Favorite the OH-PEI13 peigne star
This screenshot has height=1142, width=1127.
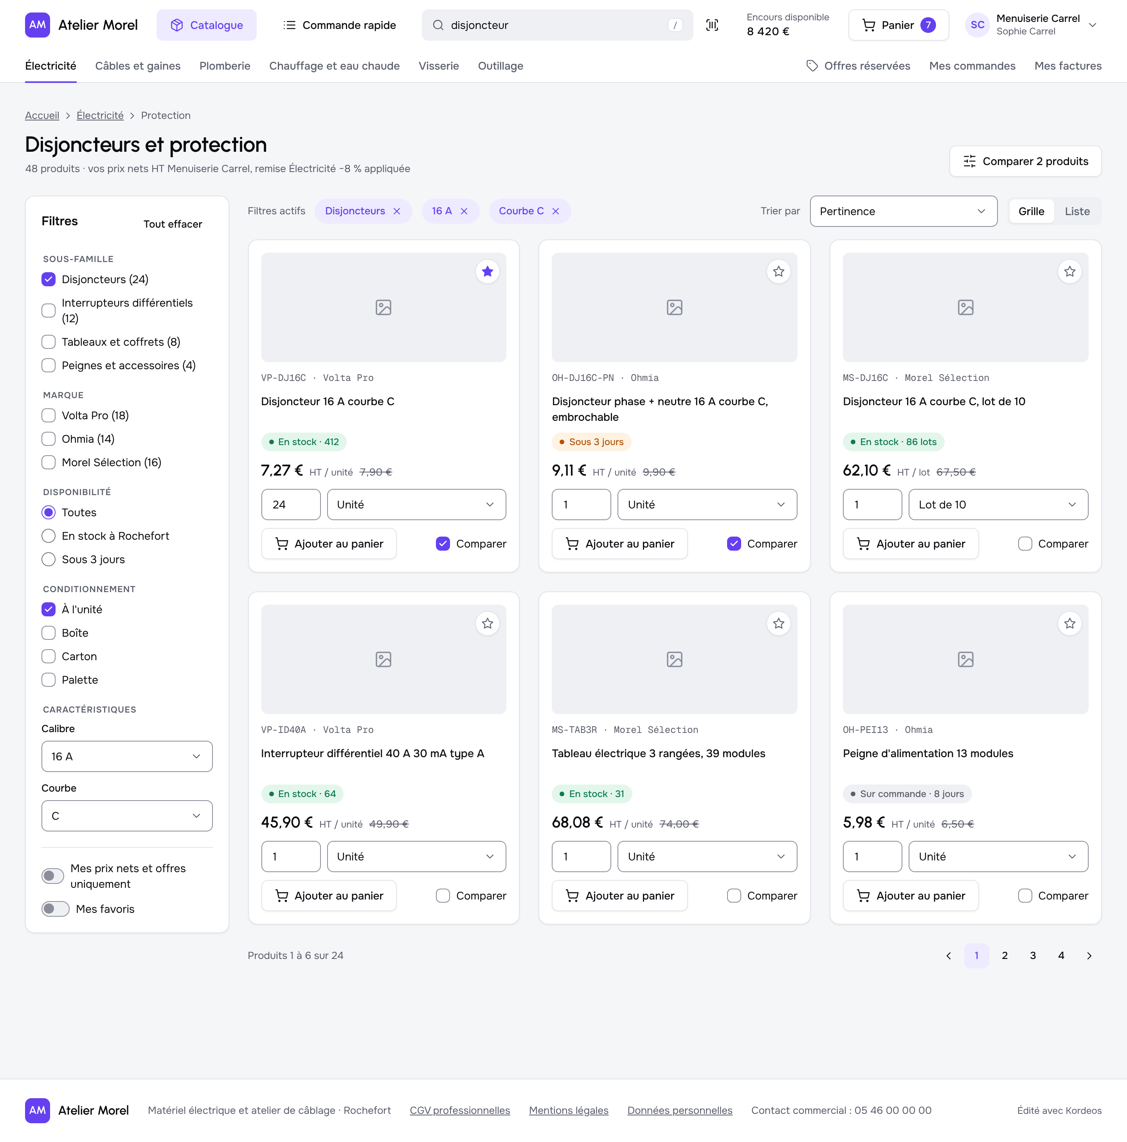tap(1069, 624)
